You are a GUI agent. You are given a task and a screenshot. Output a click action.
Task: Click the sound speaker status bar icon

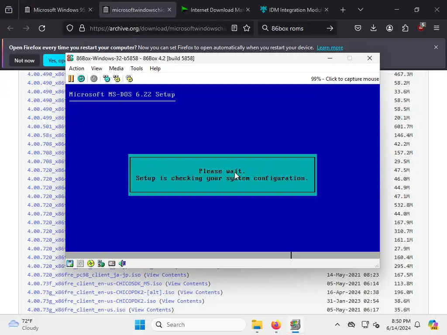[122, 263]
